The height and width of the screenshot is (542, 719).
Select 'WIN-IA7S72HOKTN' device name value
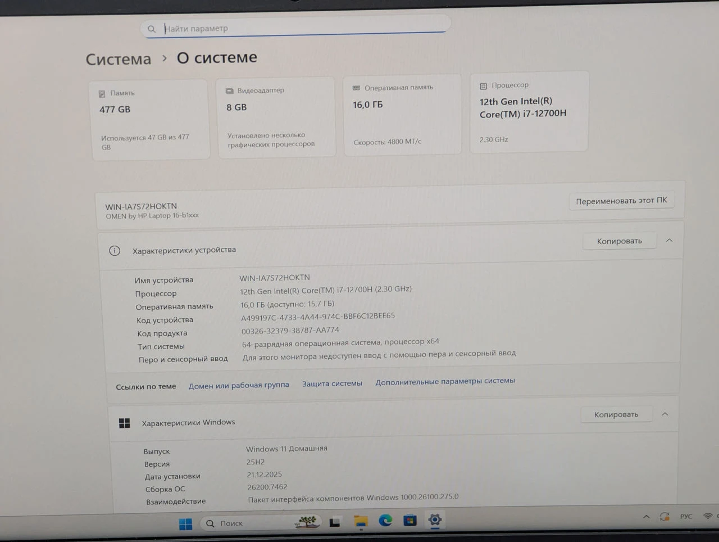click(275, 278)
